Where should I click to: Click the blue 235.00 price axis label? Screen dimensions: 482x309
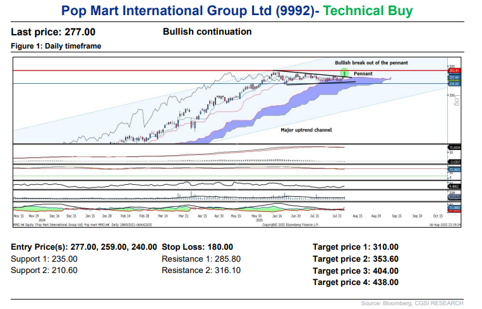coord(454,84)
